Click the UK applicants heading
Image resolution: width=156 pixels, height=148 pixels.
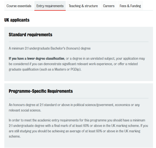point(17,20)
